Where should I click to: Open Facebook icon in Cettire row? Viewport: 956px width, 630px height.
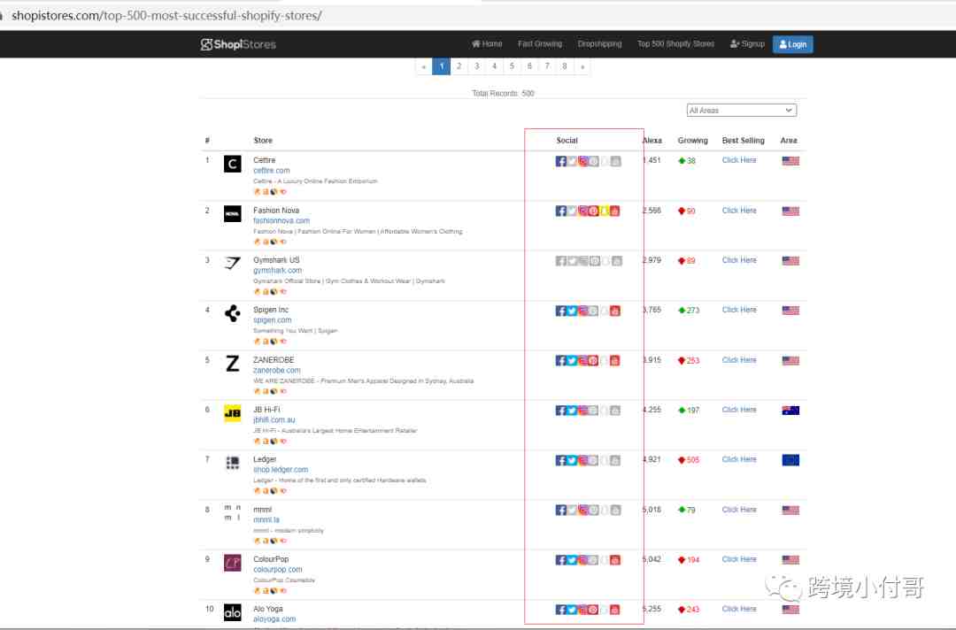coord(561,161)
